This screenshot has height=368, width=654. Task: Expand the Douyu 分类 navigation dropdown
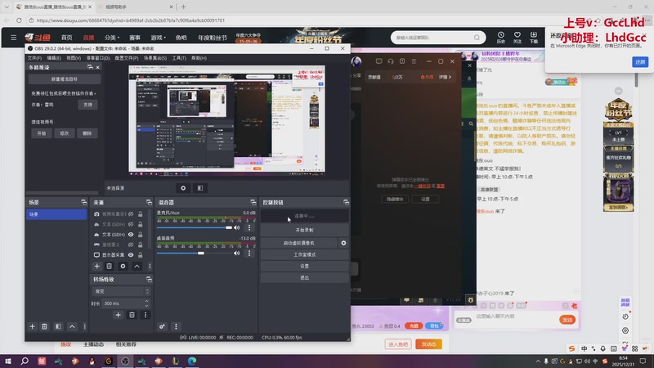tap(112, 38)
